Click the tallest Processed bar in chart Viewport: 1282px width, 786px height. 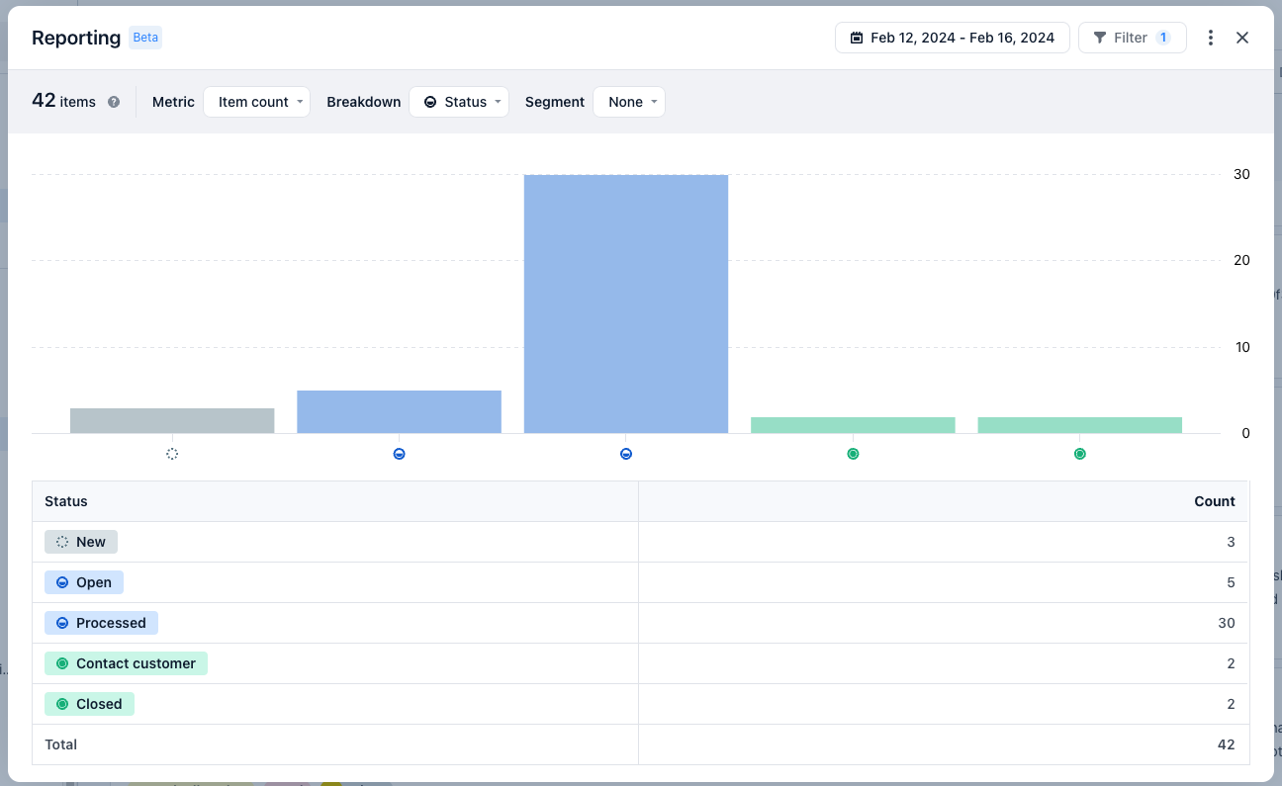click(x=626, y=304)
